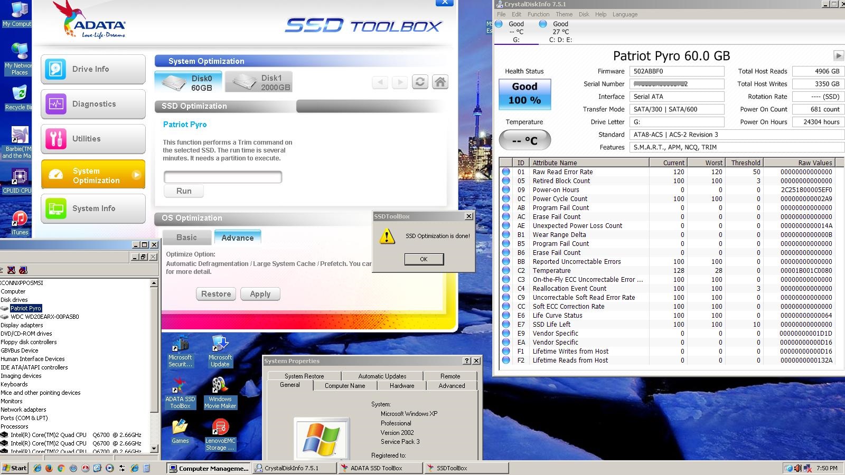Click the refresh icon in SSD Toolbox
This screenshot has height=475, width=845.
[420, 82]
